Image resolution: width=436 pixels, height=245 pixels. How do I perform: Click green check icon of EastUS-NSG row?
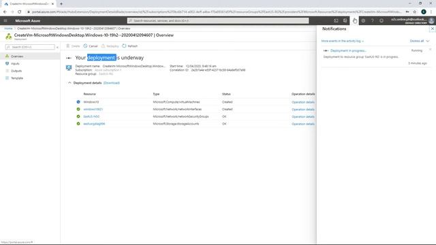78,116
